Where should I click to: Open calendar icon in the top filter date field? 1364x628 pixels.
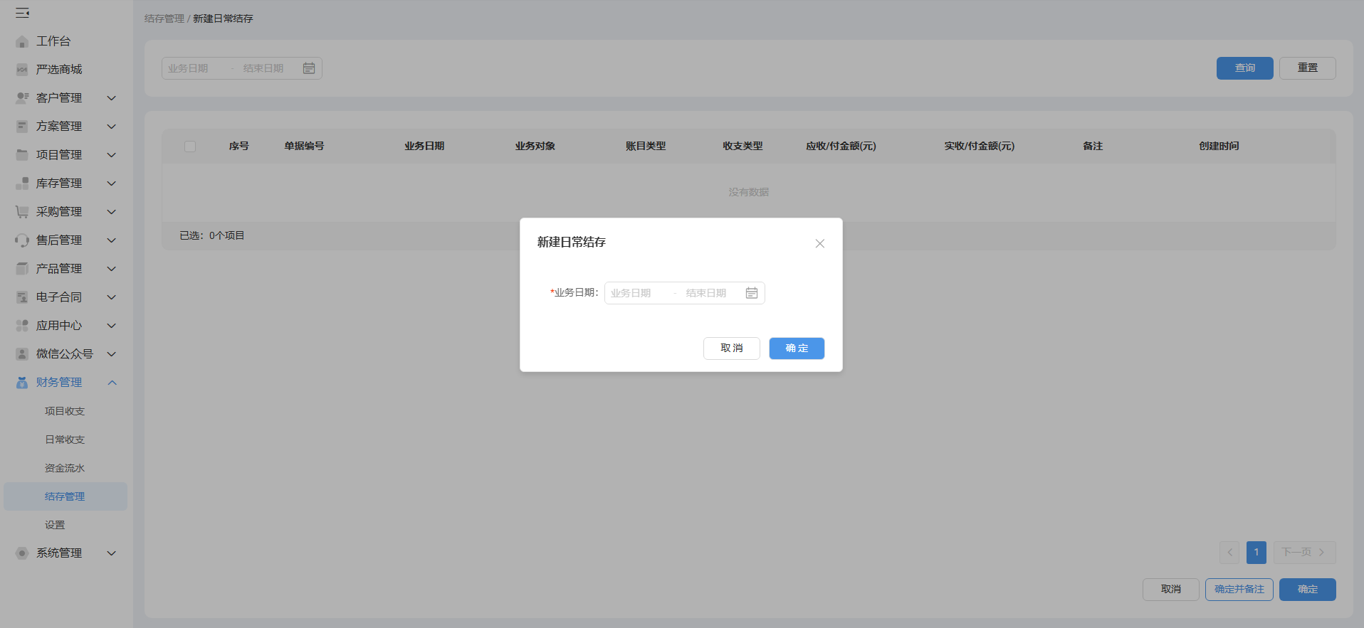click(309, 68)
